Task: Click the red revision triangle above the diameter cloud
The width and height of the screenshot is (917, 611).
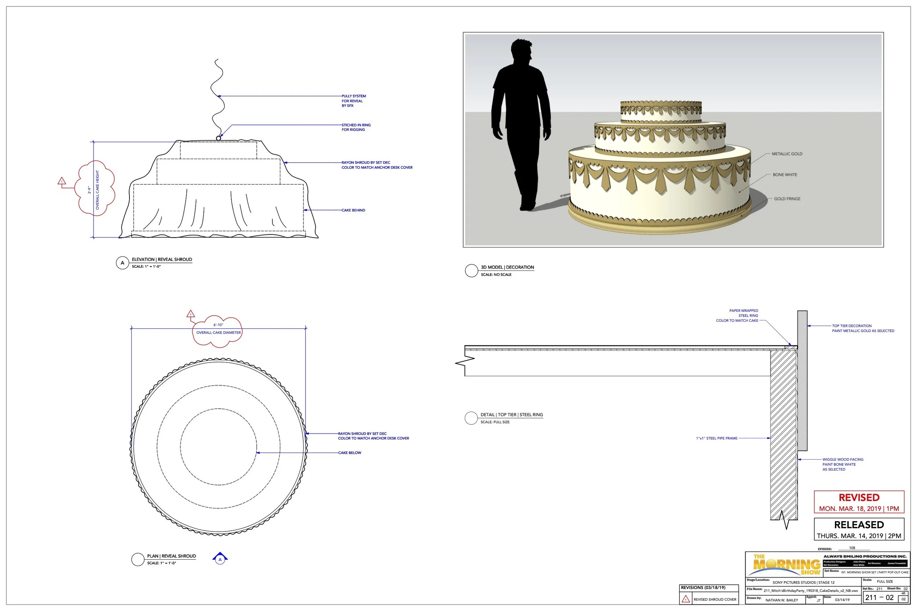Action: coord(190,314)
